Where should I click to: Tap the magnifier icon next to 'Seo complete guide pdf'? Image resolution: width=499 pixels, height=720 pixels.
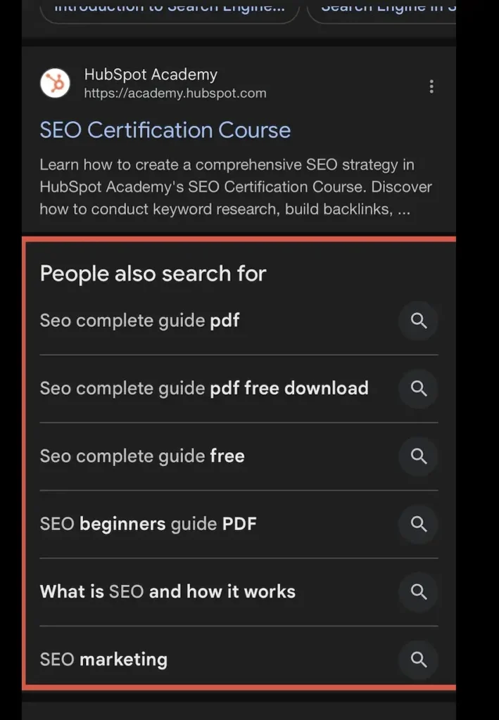(x=418, y=321)
